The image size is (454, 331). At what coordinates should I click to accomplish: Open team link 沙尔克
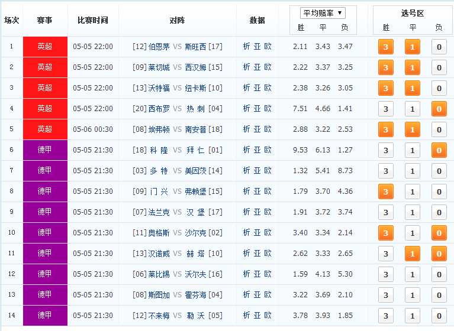pyautogui.click(x=195, y=233)
